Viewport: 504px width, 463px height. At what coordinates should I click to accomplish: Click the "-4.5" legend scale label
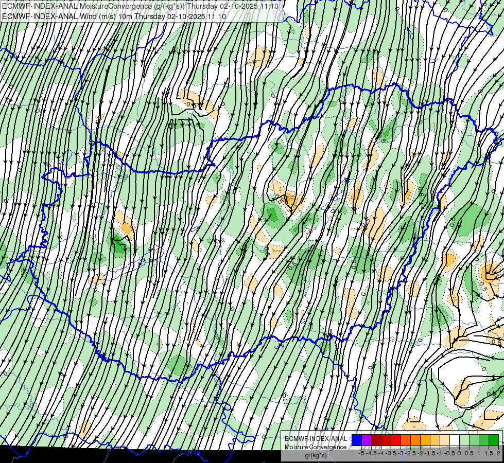(371, 453)
